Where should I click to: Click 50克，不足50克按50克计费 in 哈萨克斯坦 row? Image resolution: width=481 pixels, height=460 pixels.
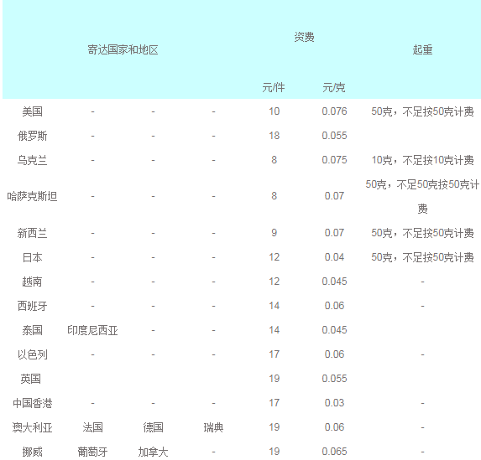click(x=422, y=197)
